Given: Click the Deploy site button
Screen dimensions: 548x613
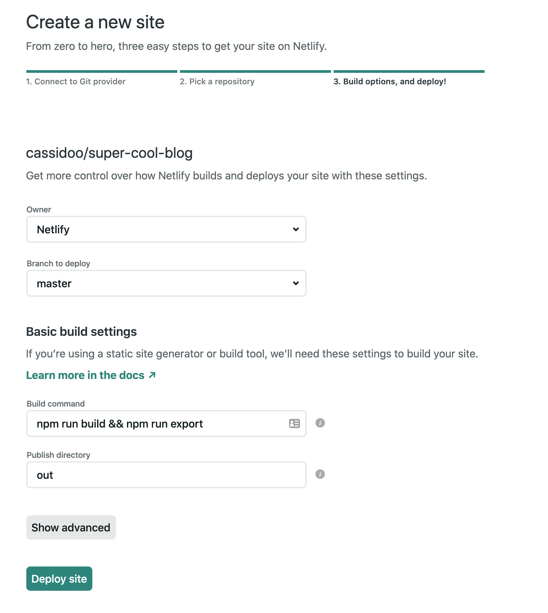Looking at the screenshot, I should 59,579.
